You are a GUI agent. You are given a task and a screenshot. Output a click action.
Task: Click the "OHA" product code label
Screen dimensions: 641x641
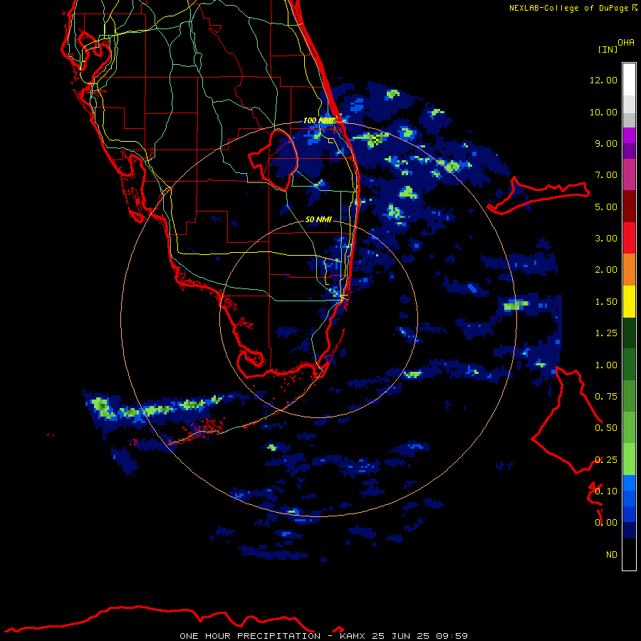[x=626, y=43]
